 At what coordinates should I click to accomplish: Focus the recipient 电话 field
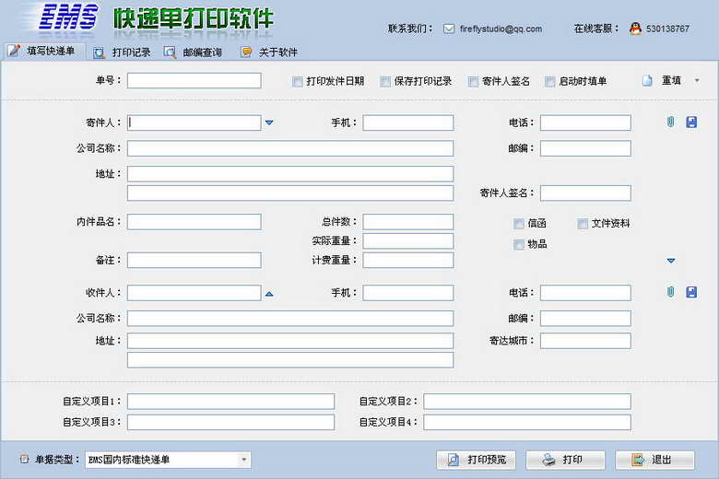585,293
